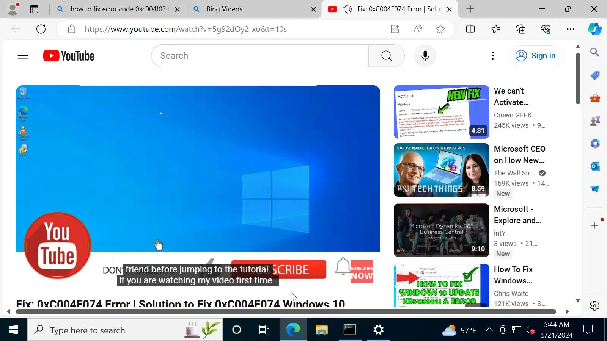This screenshot has width=607, height=341.
Task: Click the taskbar search box
Action: pyautogui.click(x=125, y=330)
